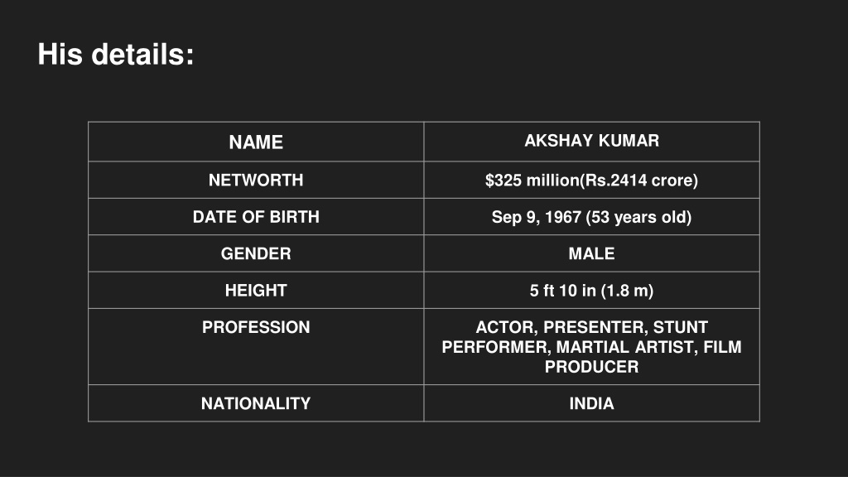Click the text '(53 years old)'
Viewport: 848px width, 477px height.
638,217
